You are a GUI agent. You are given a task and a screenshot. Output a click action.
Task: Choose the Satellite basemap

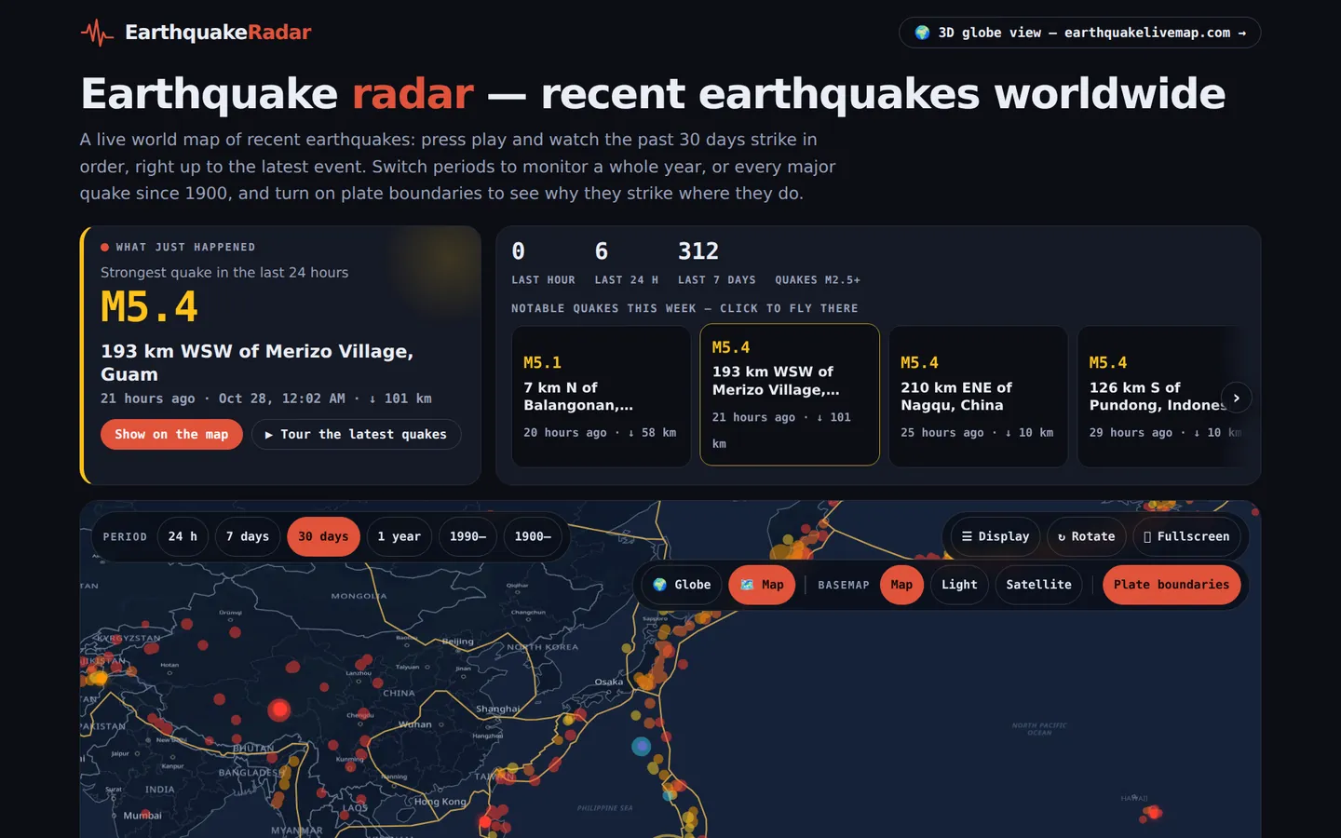[x=1038, y=585]
